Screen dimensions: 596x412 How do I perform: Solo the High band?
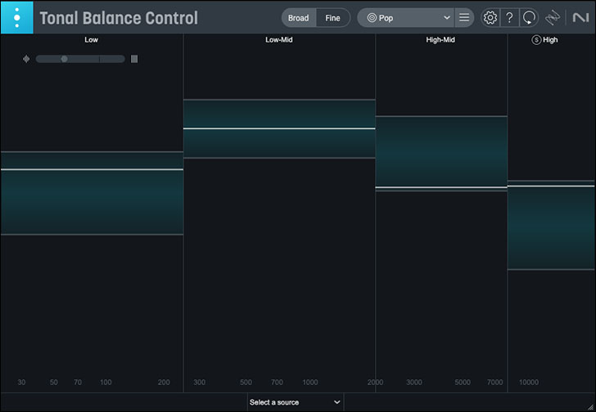pyautogui.click(x=536, y=40)
